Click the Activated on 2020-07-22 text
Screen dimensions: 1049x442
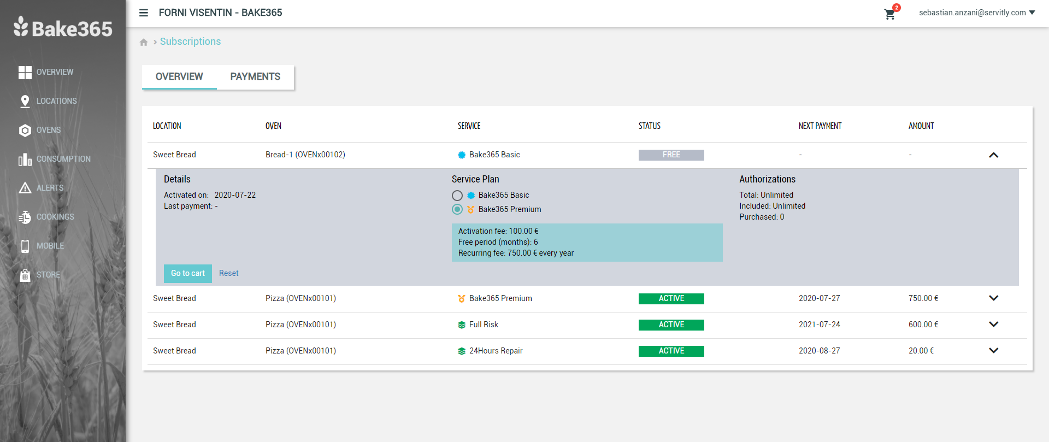pos(210,196)
